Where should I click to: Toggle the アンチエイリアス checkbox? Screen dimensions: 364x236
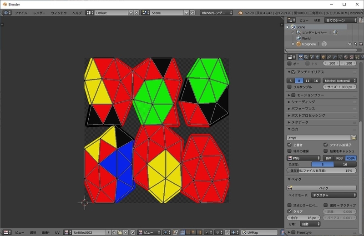click(293, 72)
